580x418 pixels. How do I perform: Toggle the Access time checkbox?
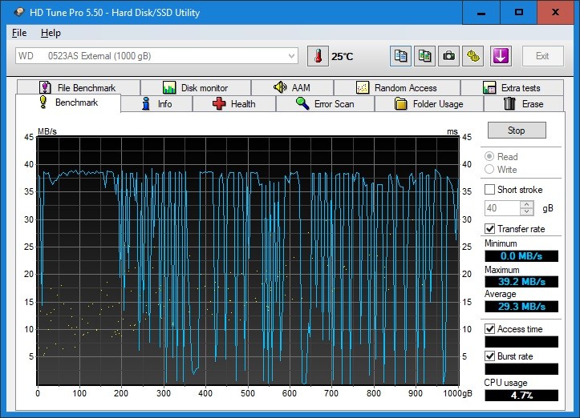pyautogui.click(x=489, y=329)
